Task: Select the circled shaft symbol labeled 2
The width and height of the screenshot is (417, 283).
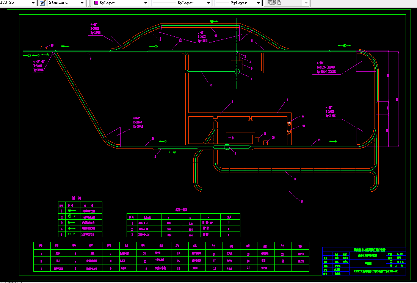Action: pyautogui.click(x=227, y=147)
